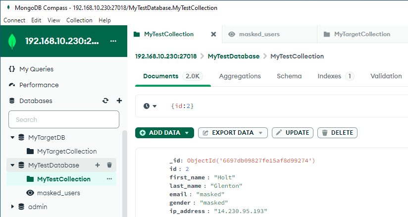Image resolution: width=408 pixels, height=217 pixels.
Task: Click the DELETE button
Action: coord(337,133)
